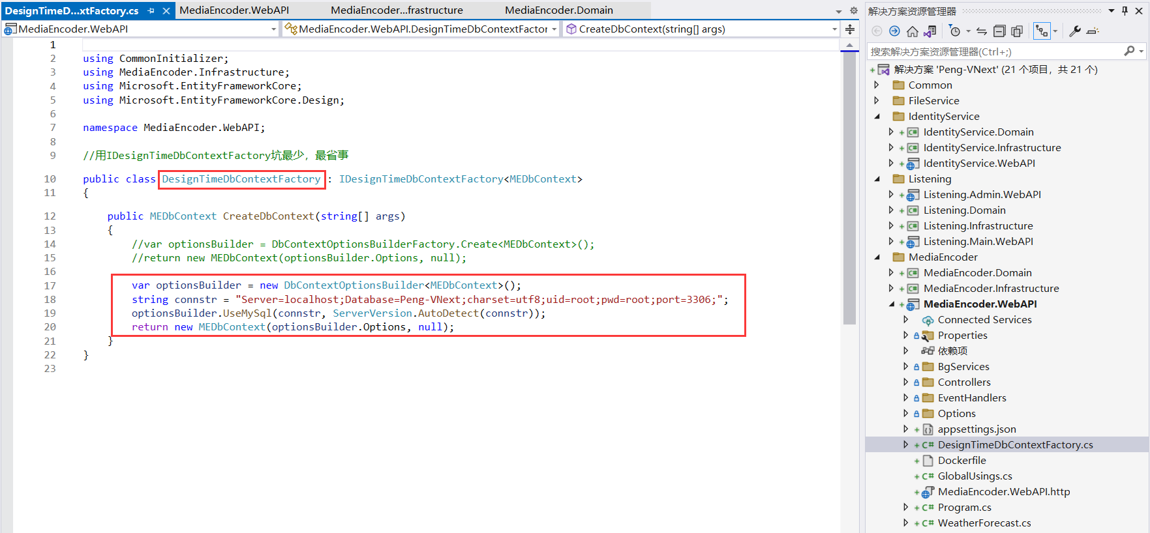Select Listening.Main.WebAPI project
The image size is (1150, 533).
pos(978,241)
